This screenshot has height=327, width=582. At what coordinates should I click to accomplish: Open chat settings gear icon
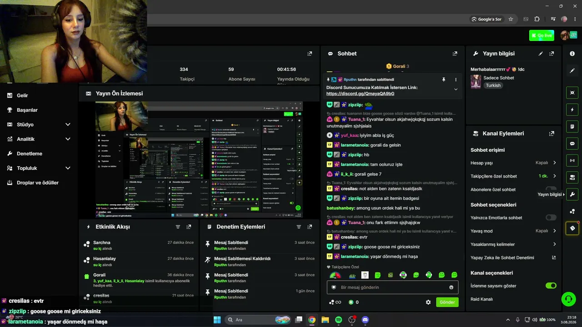click(428, 302)
